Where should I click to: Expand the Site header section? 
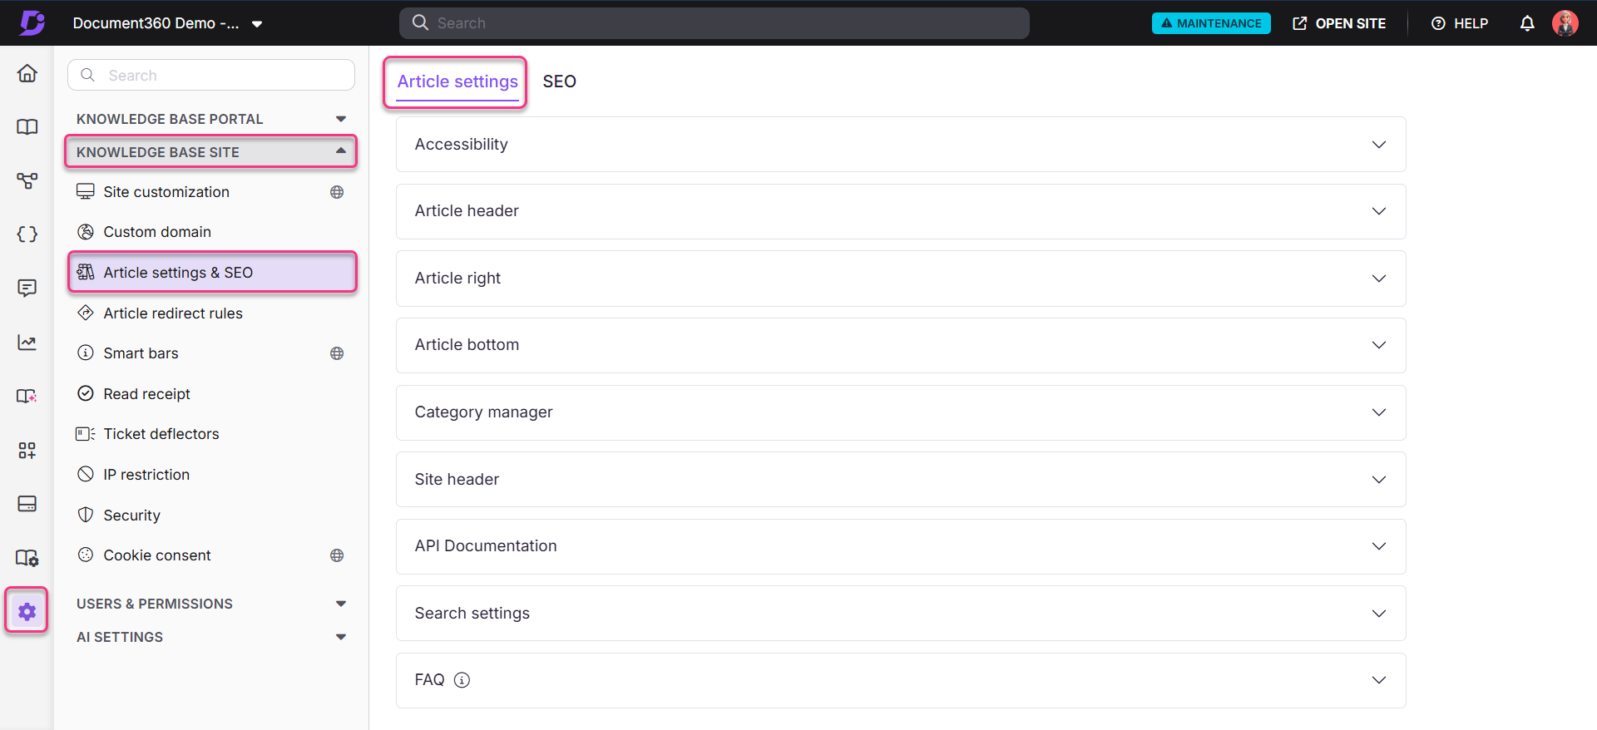901,480
